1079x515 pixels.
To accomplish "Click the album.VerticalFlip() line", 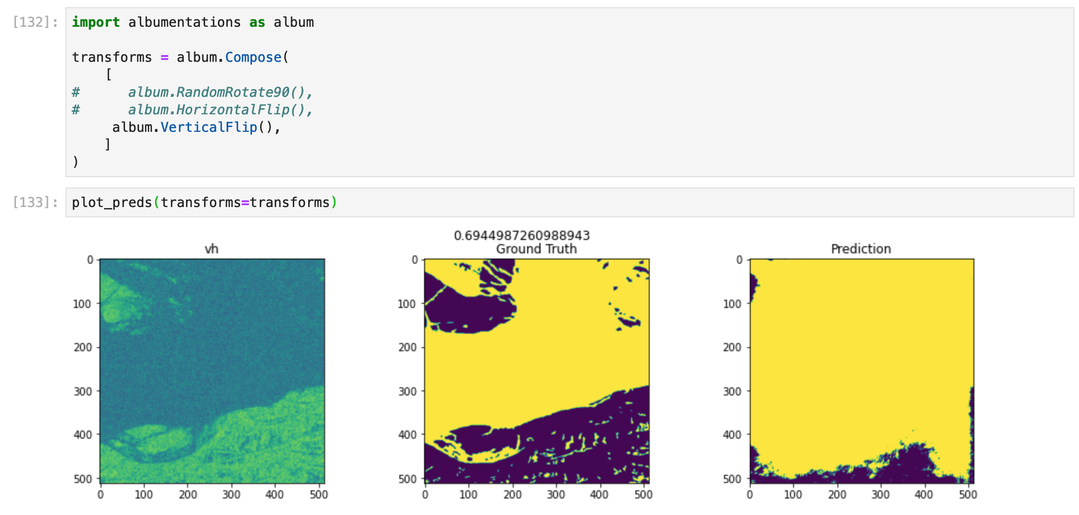I will pos(196,127).
